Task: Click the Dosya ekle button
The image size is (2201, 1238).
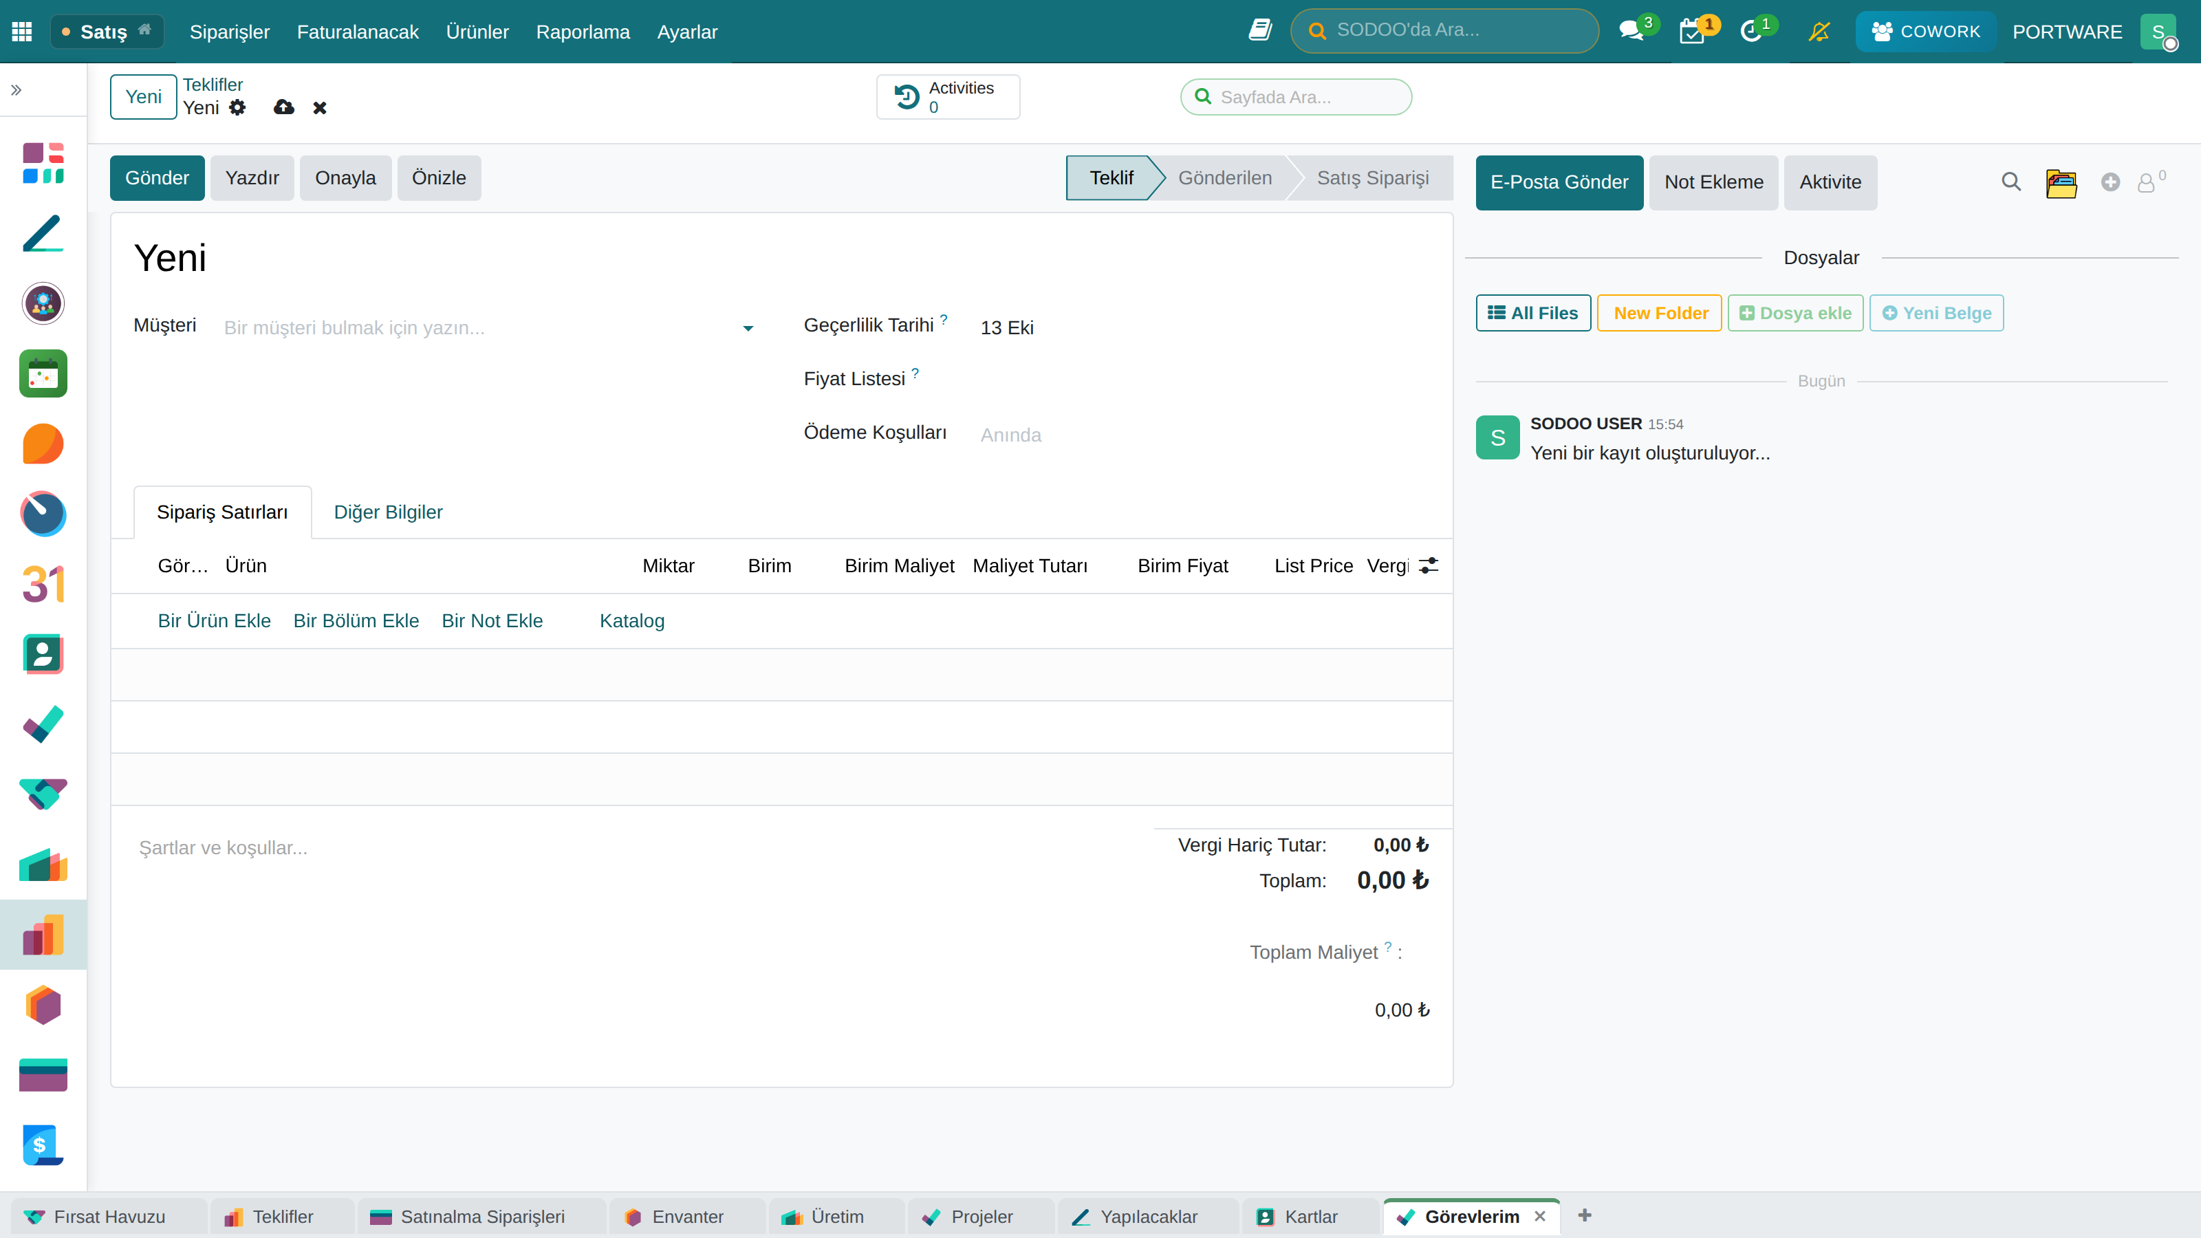Action: pos(1795,313)
